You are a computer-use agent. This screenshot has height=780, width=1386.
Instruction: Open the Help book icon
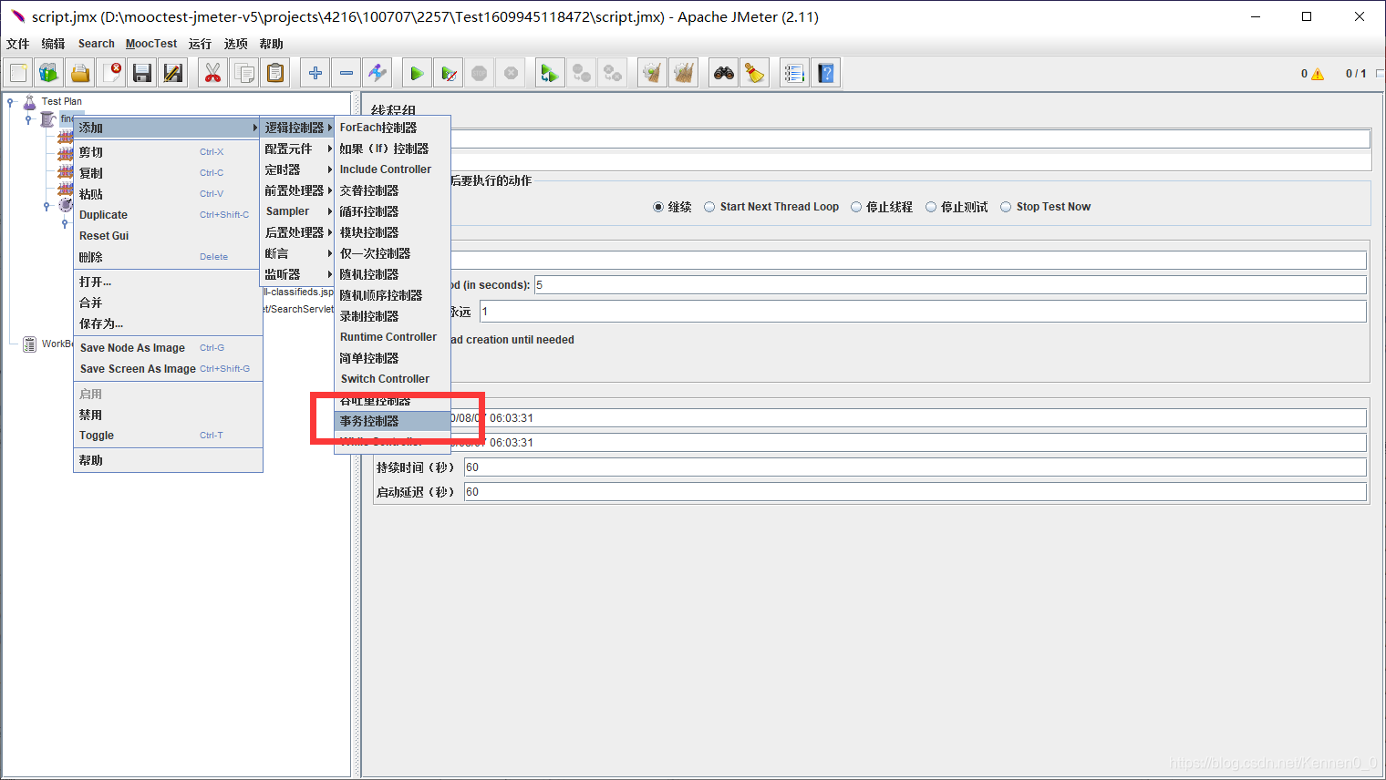tap(825, 73)
